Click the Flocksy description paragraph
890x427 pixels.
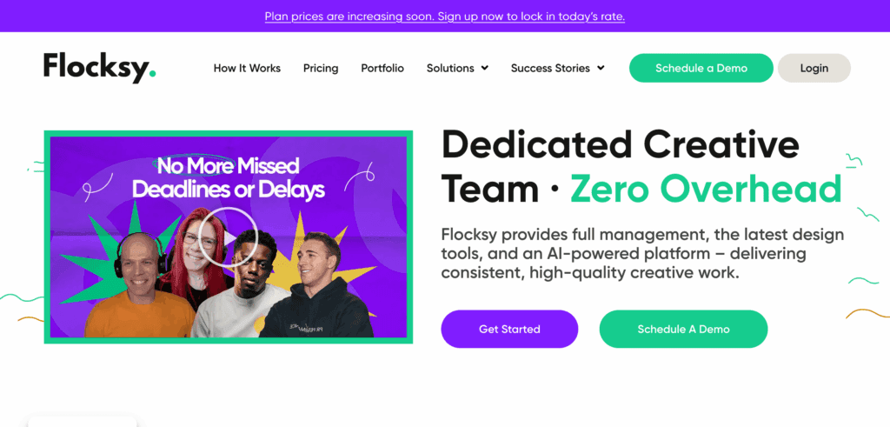[x=641, y=253]
